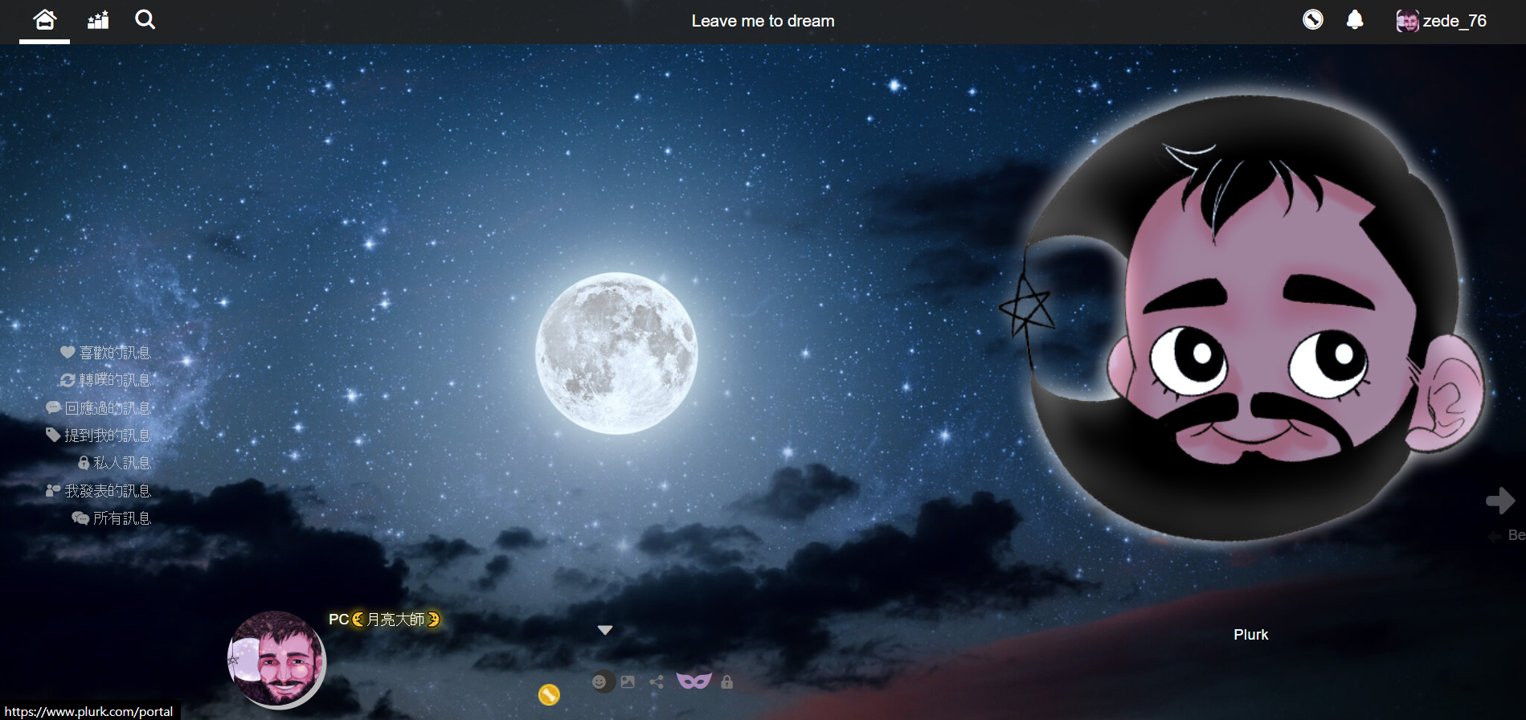Viewport: 1526px width, 720px height.
Task: Select 所有訊息 all plurks filter
Action: [112, 518]
